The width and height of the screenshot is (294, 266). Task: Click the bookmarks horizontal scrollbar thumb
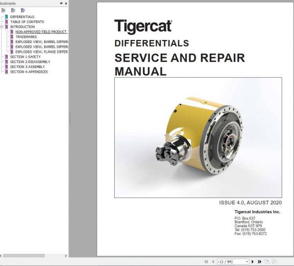click(24, 256)
